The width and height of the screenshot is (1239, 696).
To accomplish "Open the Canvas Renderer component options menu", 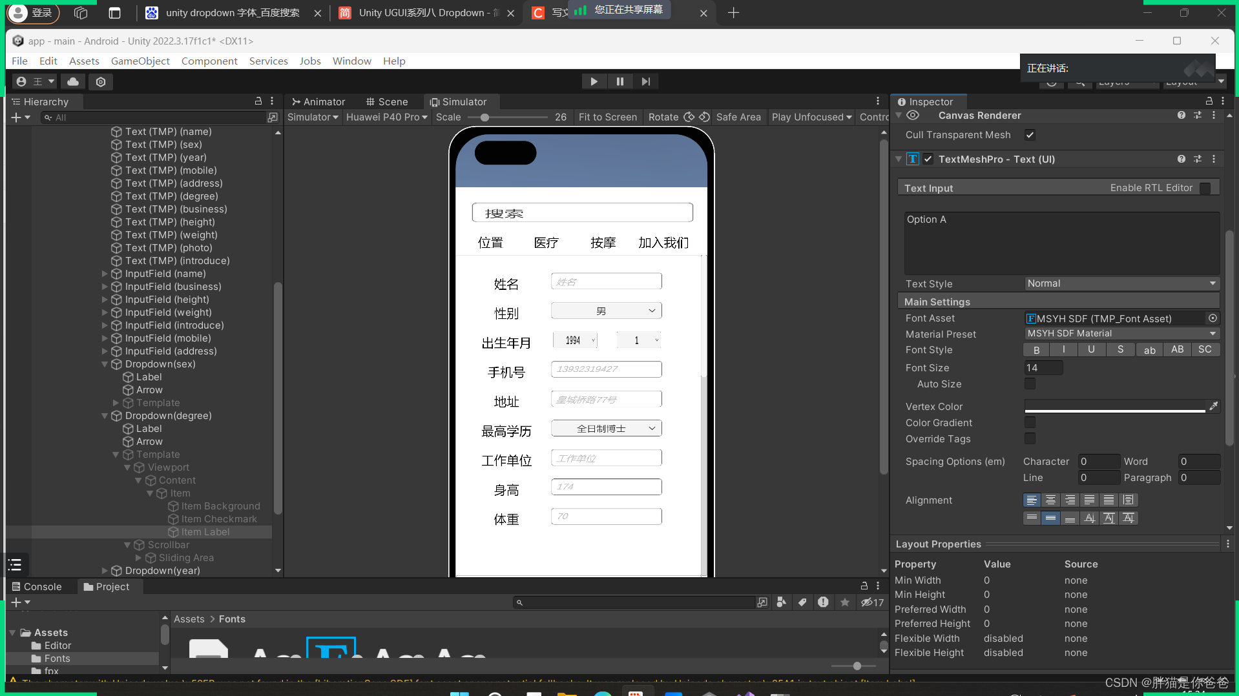I will [1214, 115].
